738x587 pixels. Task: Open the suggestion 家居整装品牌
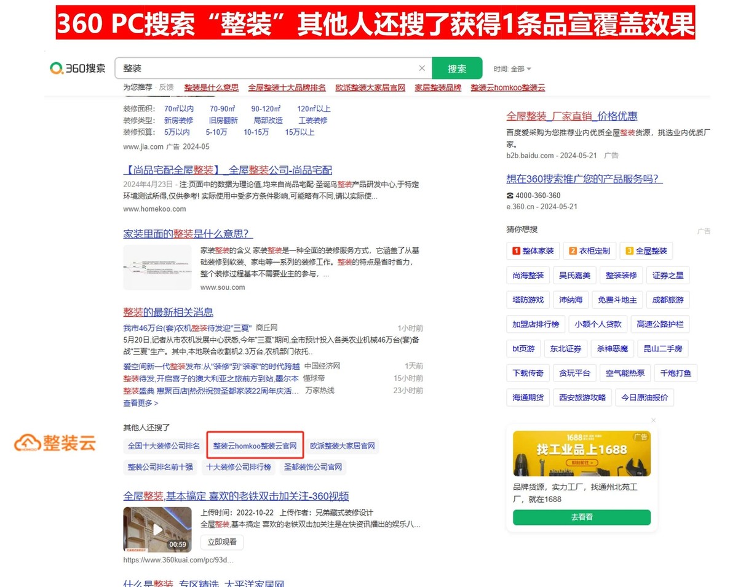[438, 87]
